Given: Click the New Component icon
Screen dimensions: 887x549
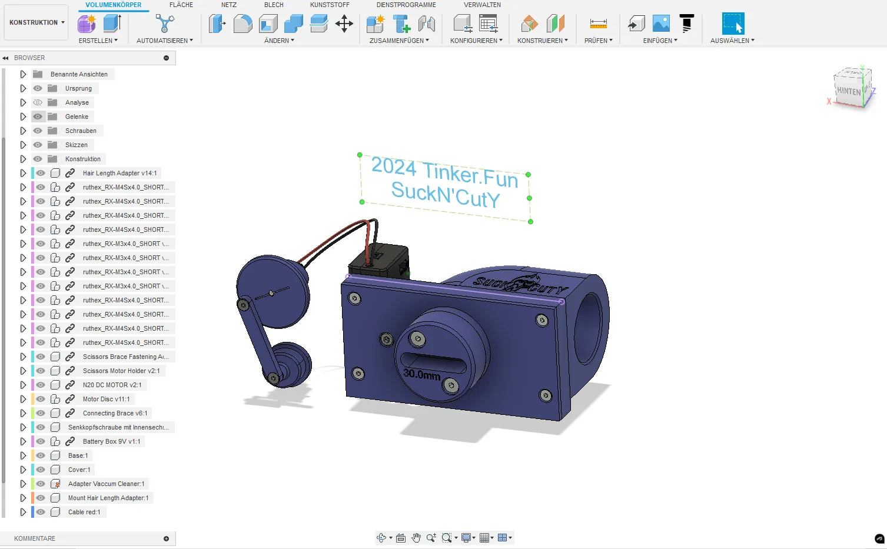Looking at the screenshot, I should click(x=376, y=24).
